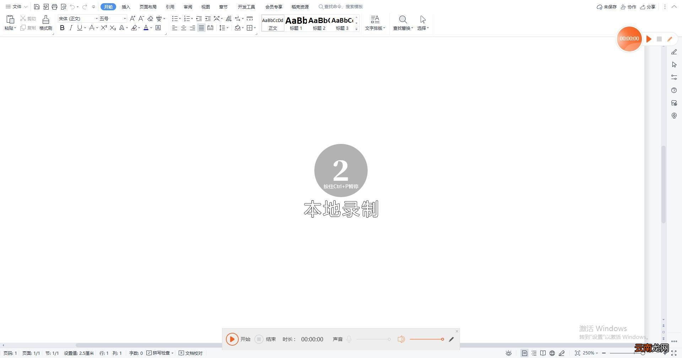Expand line spacing dropdown

pyautogui.click(x=227, y=28)
